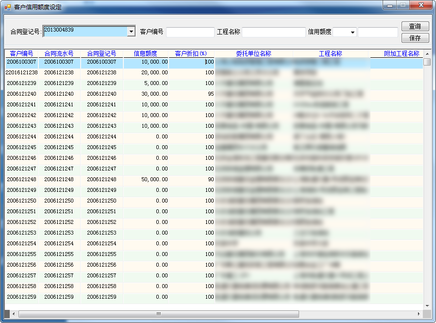
Task: Click the vertical scrollbar down arrow
Action: click(x=427, y=306)
